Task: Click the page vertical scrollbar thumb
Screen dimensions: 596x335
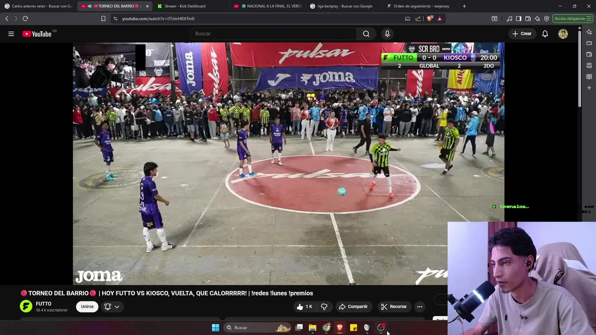Action: point(580,68)
